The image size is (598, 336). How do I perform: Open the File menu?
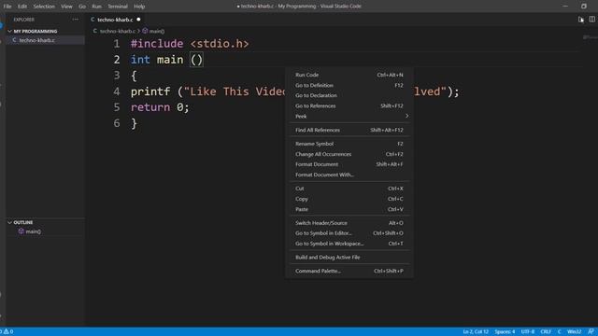point(7,7)
